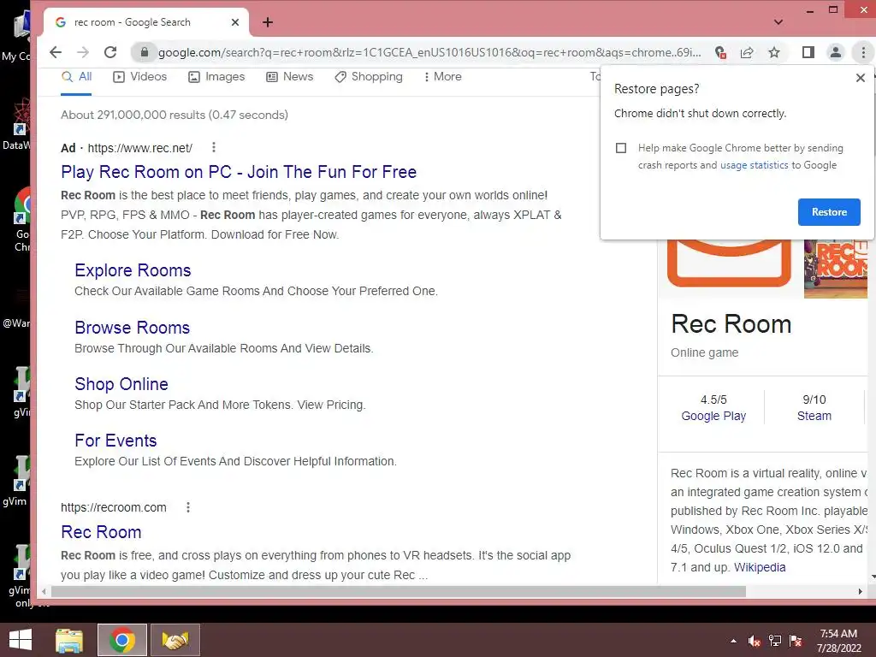Click the horizontal scrollbar thumb

[x=399, y=591]
